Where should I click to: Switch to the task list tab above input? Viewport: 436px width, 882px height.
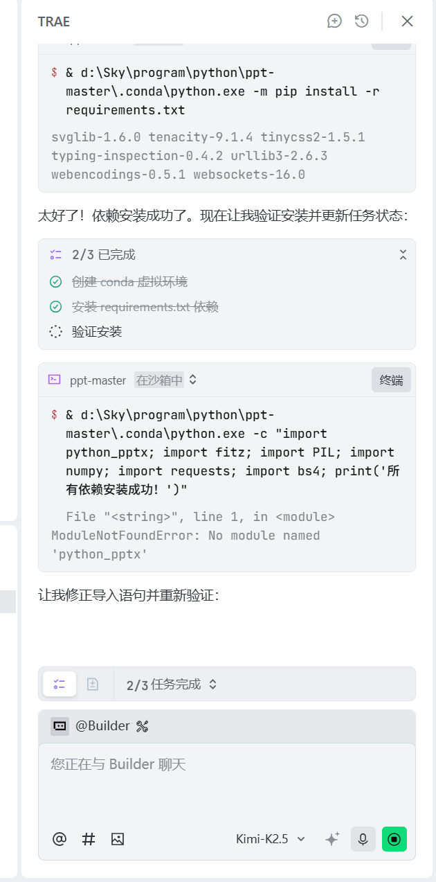(60, 685)
